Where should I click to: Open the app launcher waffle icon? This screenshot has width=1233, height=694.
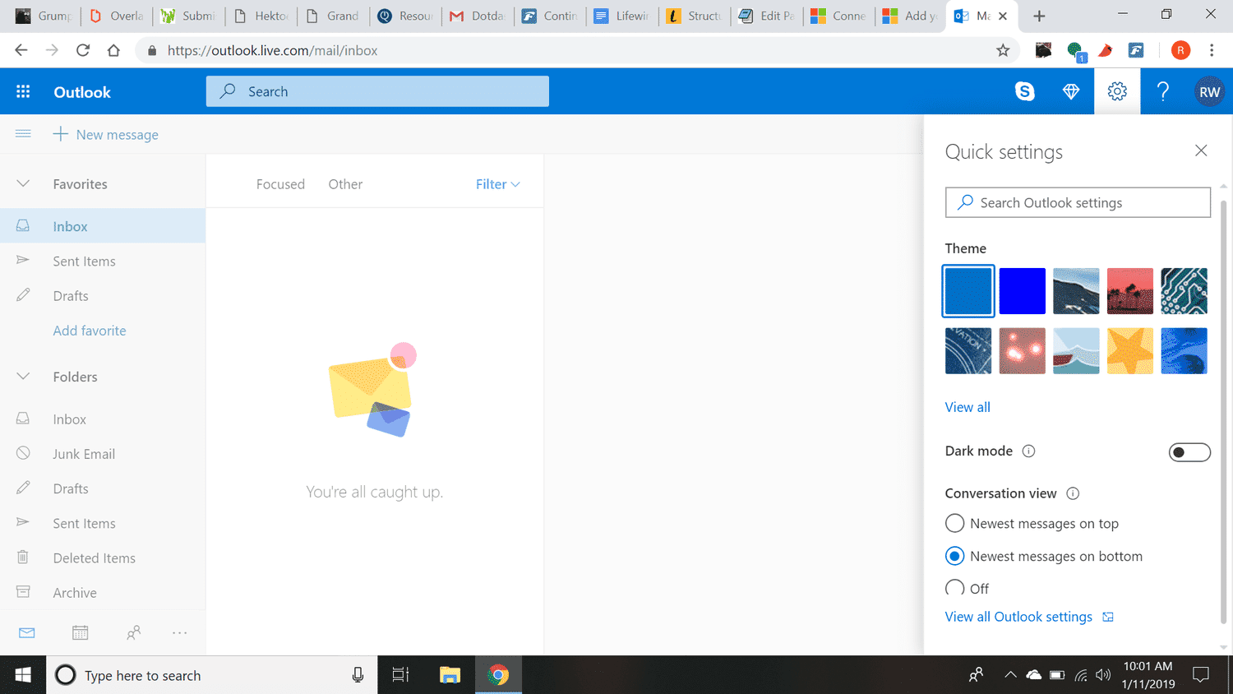(23, 91)
